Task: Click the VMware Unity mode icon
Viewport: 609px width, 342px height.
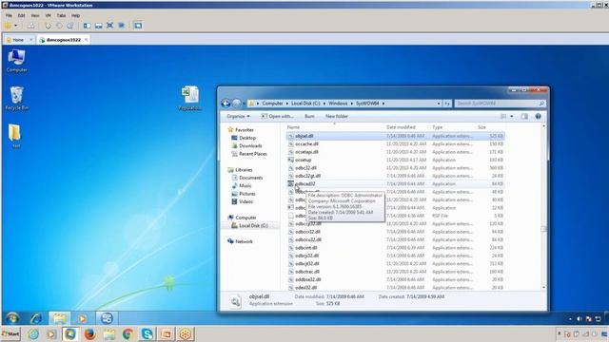Action: (122, 26)
